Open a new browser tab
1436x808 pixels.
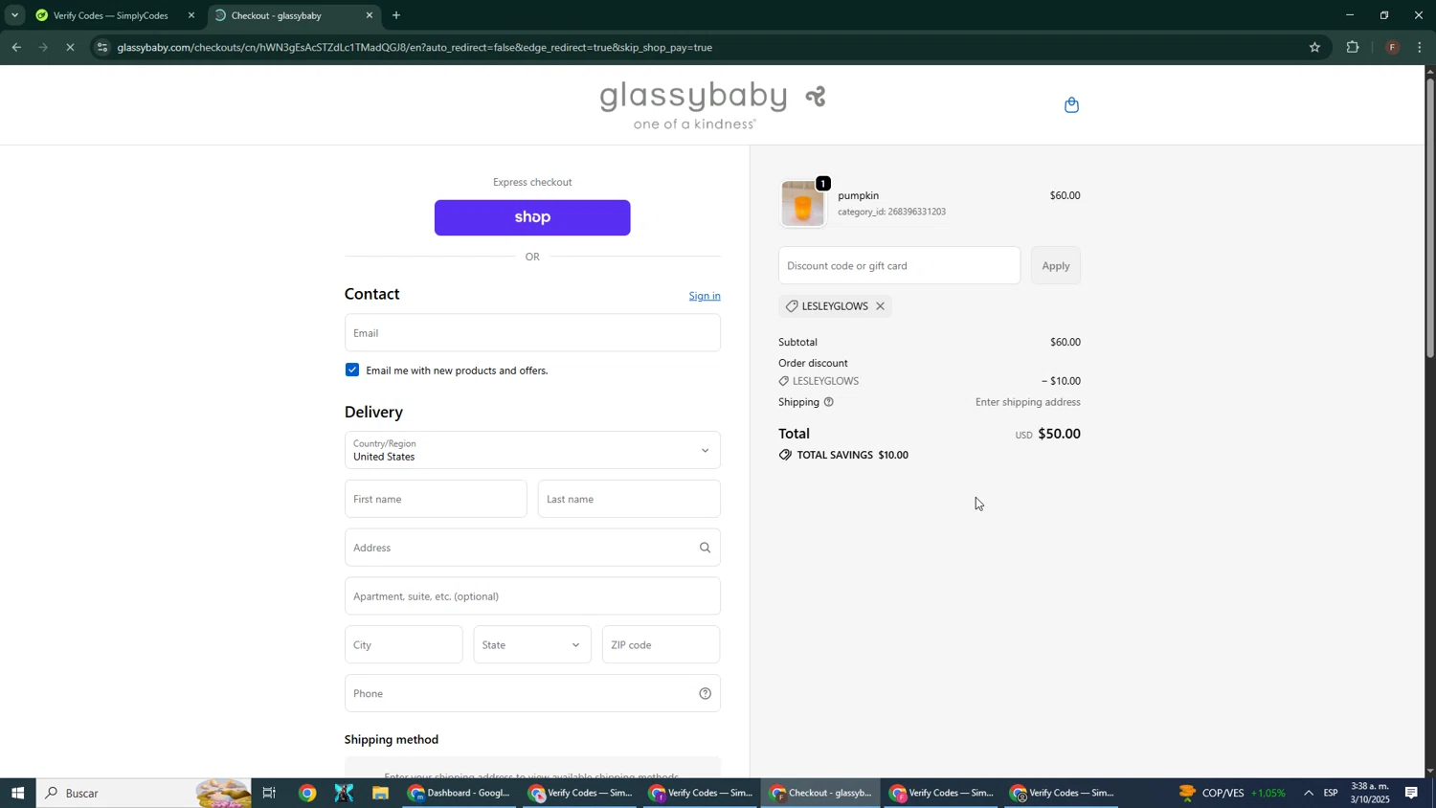pyautogui.click(x=396, y=15)
